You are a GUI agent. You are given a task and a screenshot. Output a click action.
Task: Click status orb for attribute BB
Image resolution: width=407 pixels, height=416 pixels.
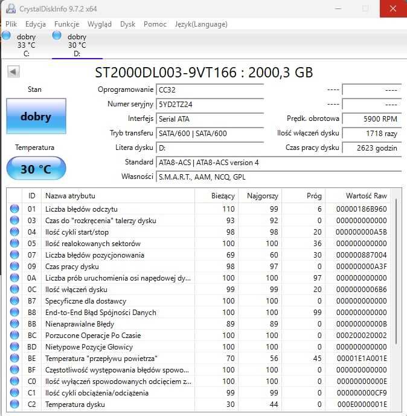pos(14,323)
